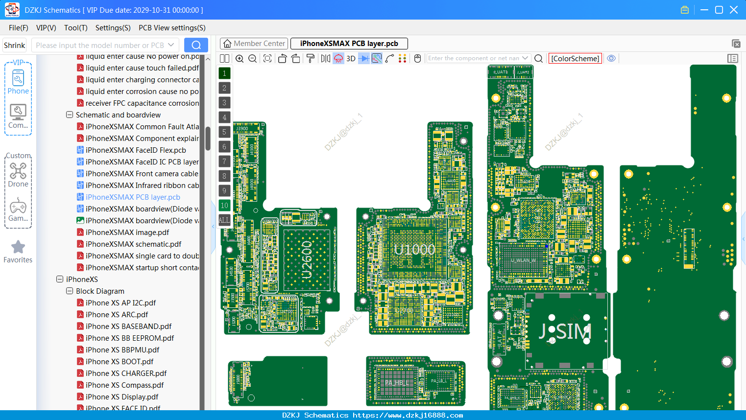The height and width of the screenshot is (420, 746).
Task: Open the File(F) menu
Action: click(x=19, y=28)
